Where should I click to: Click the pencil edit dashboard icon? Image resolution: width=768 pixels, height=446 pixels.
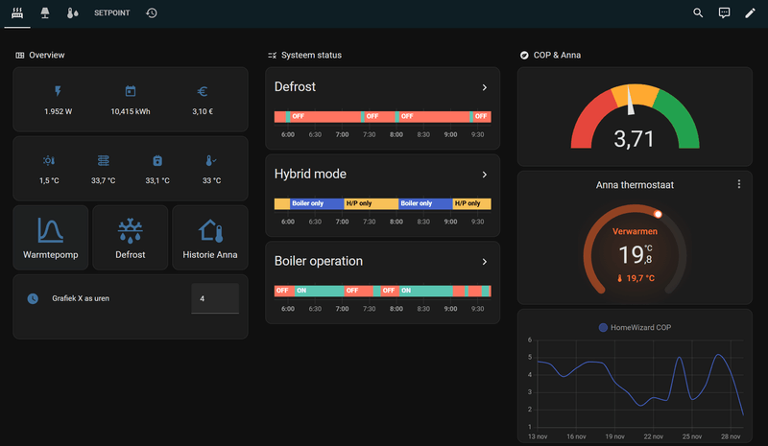click(x=750, y=13)
